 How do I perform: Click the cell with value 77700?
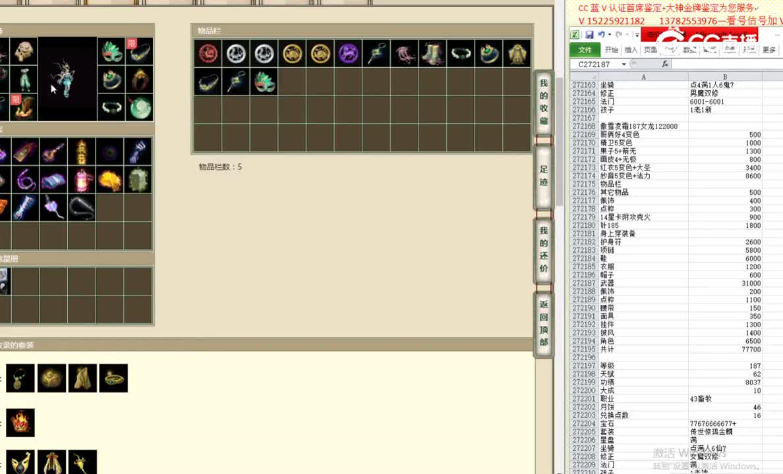click(x=725, y=350)
